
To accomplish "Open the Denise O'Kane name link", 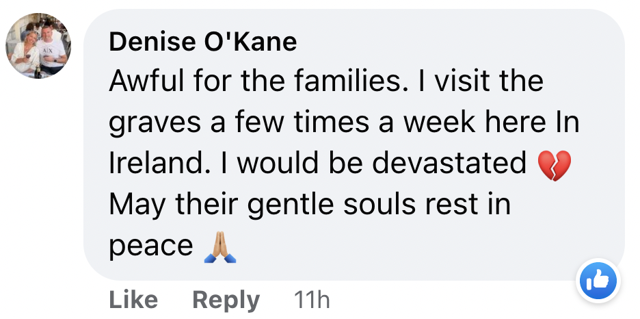I will click(x=203, y=42).
